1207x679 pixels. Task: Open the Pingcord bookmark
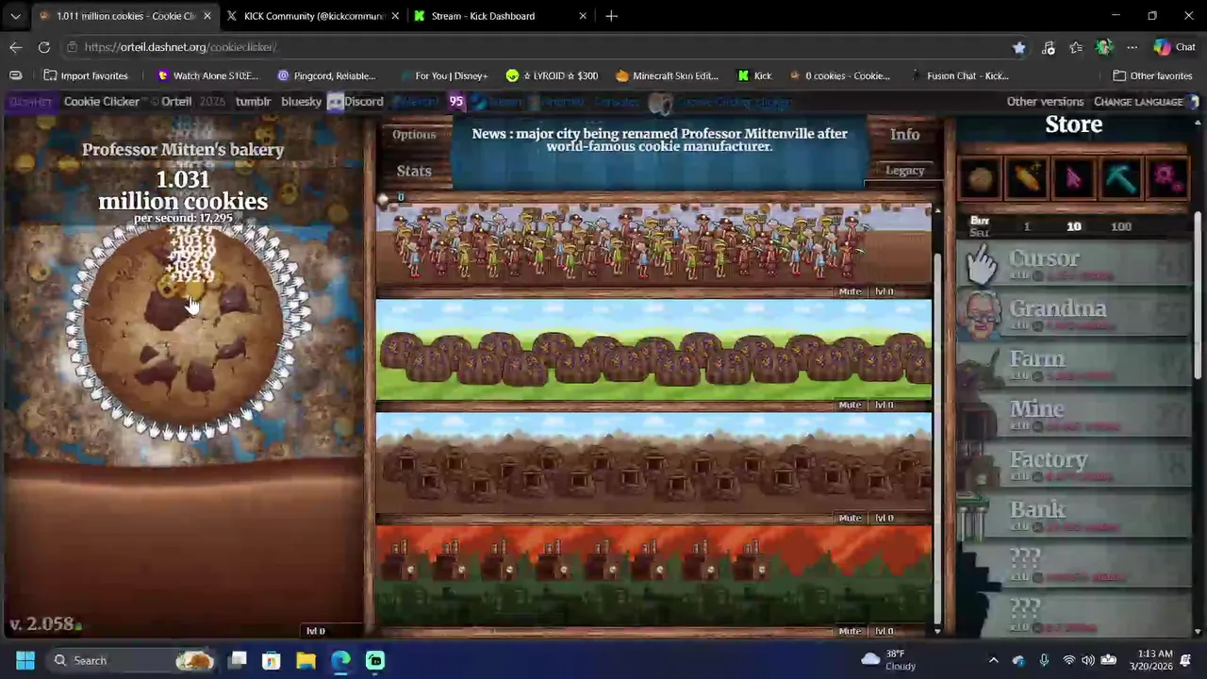[326, 75]
